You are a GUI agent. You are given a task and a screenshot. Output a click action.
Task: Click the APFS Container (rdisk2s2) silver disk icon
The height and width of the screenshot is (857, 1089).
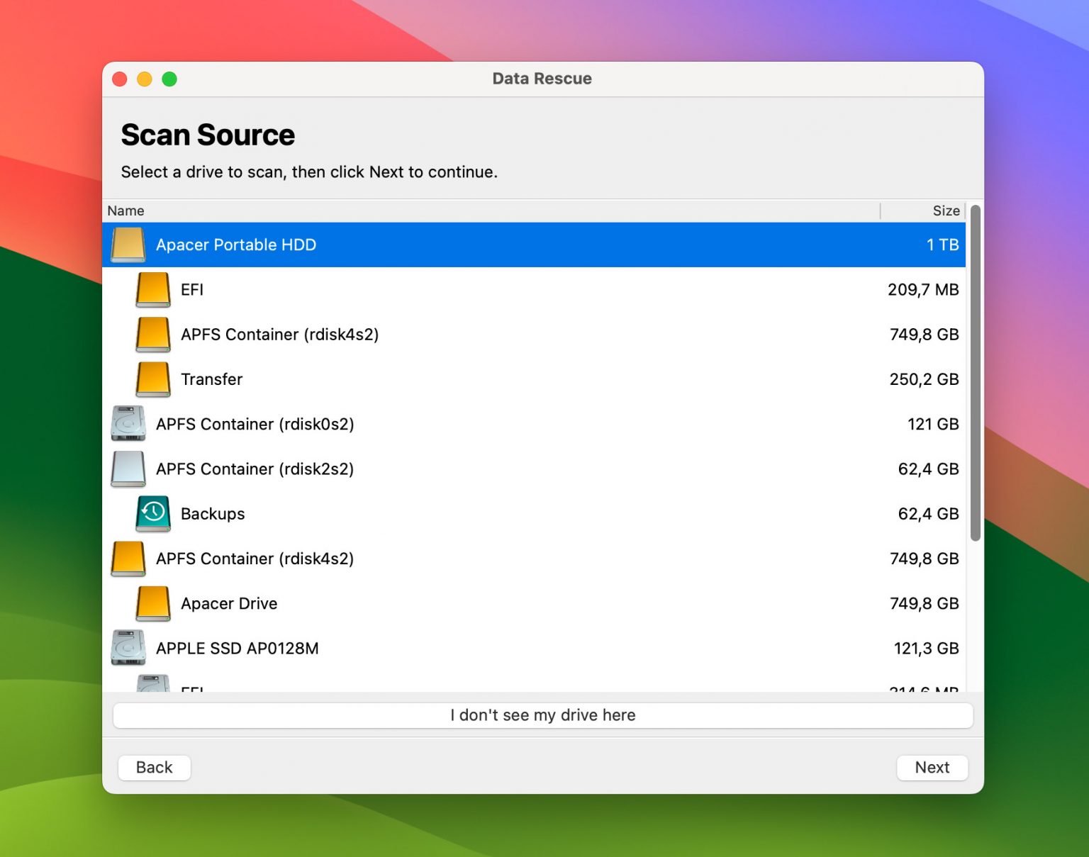[x=128, y=469]
